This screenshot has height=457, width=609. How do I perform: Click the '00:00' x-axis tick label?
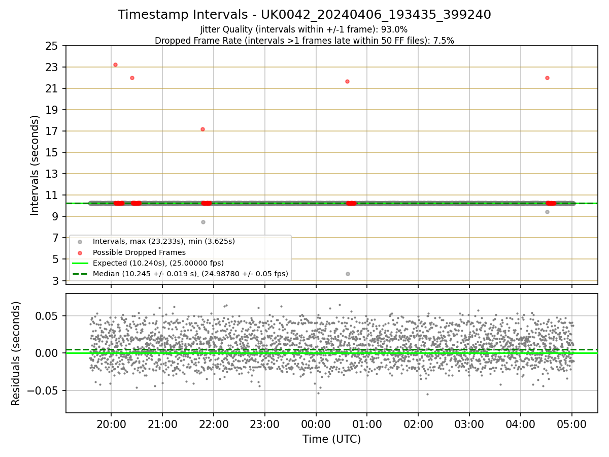[316, 423]
